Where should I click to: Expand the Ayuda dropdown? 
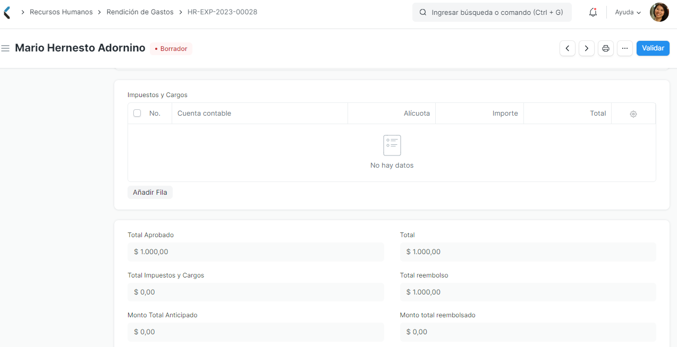click(x=628, y=12)
